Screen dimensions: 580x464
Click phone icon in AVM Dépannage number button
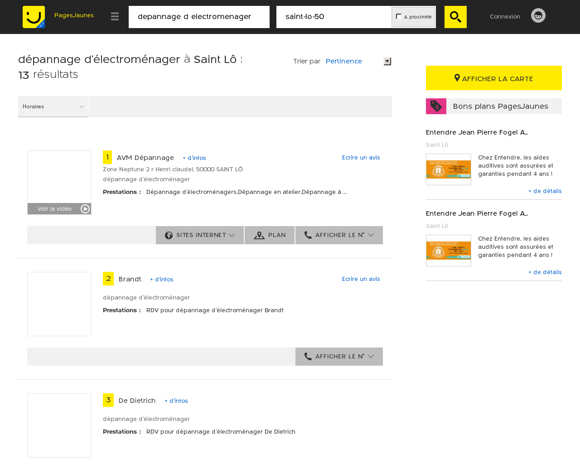pos(308,235)
